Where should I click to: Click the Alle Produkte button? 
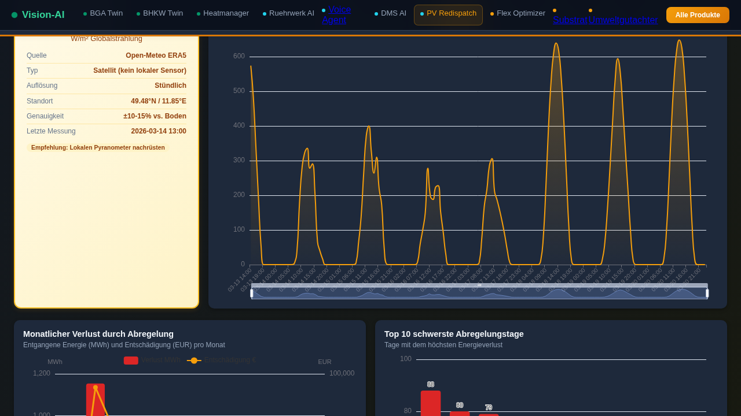pos(697,15)
